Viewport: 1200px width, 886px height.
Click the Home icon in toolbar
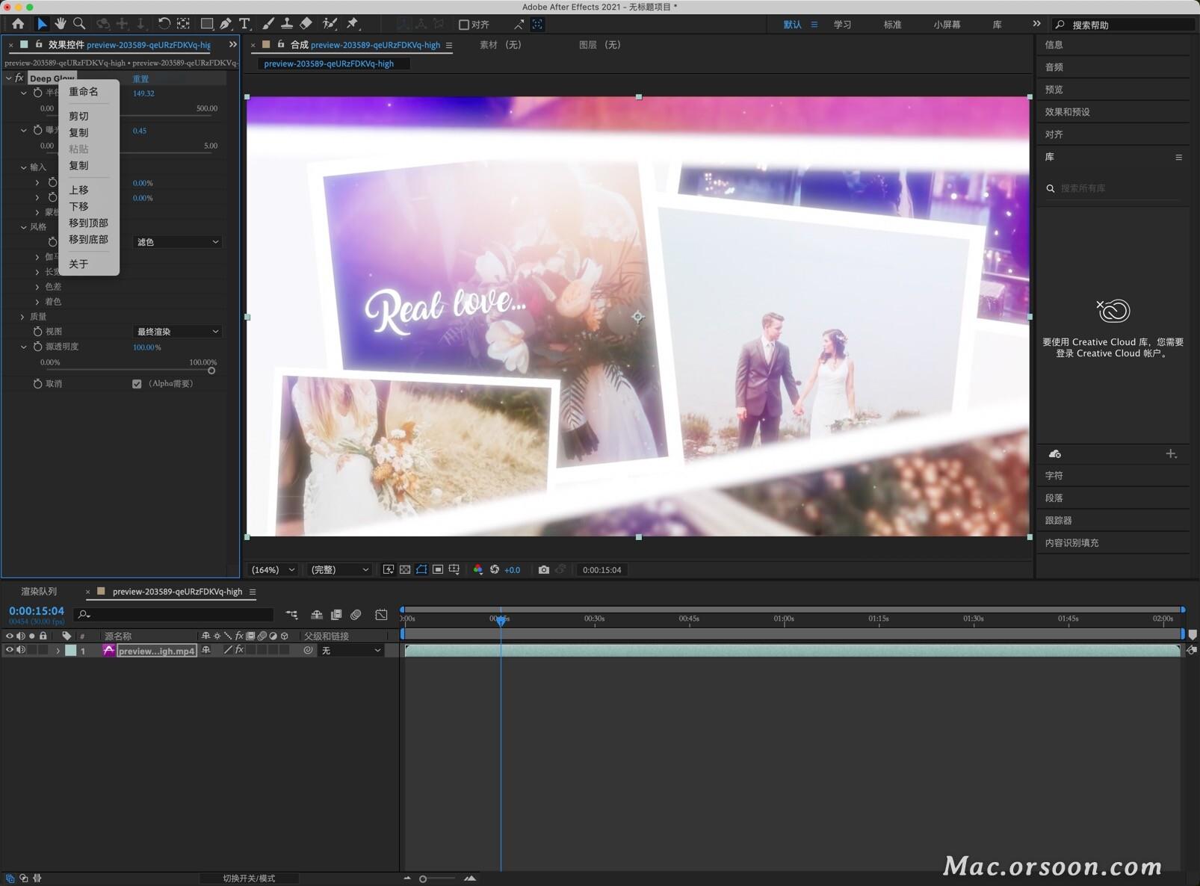[18, 24]
